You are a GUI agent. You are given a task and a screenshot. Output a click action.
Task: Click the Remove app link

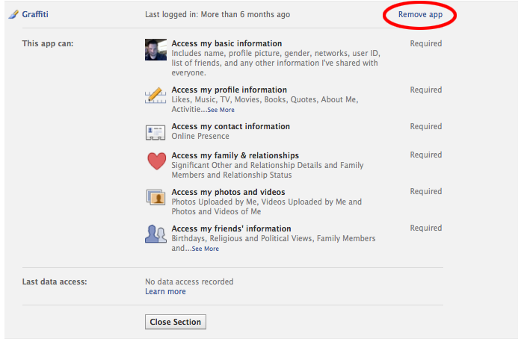(x=420, y=15)
